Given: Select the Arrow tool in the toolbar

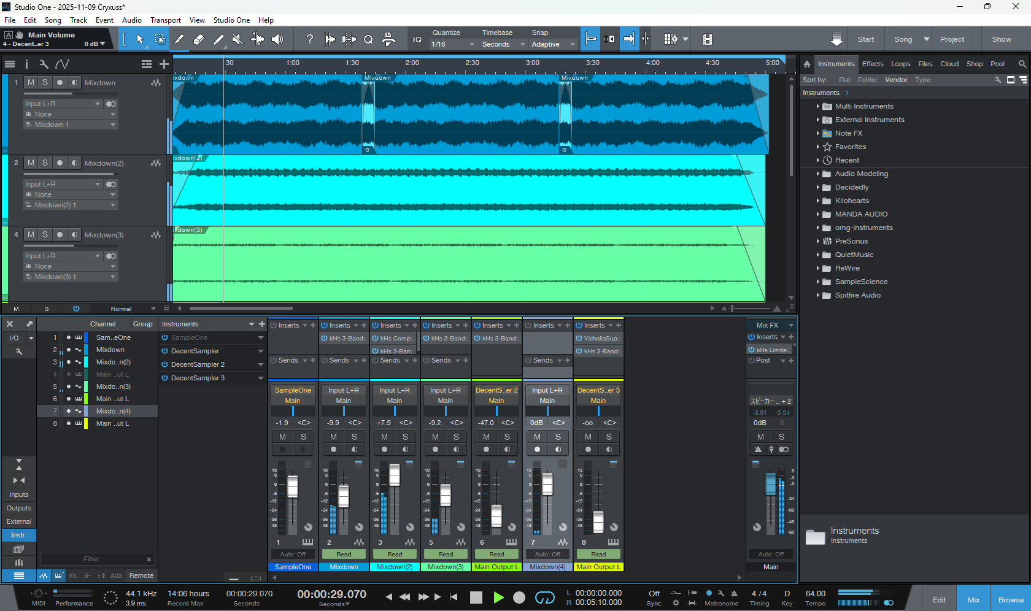Looking at the screenshot, I should tap(138, 39).
